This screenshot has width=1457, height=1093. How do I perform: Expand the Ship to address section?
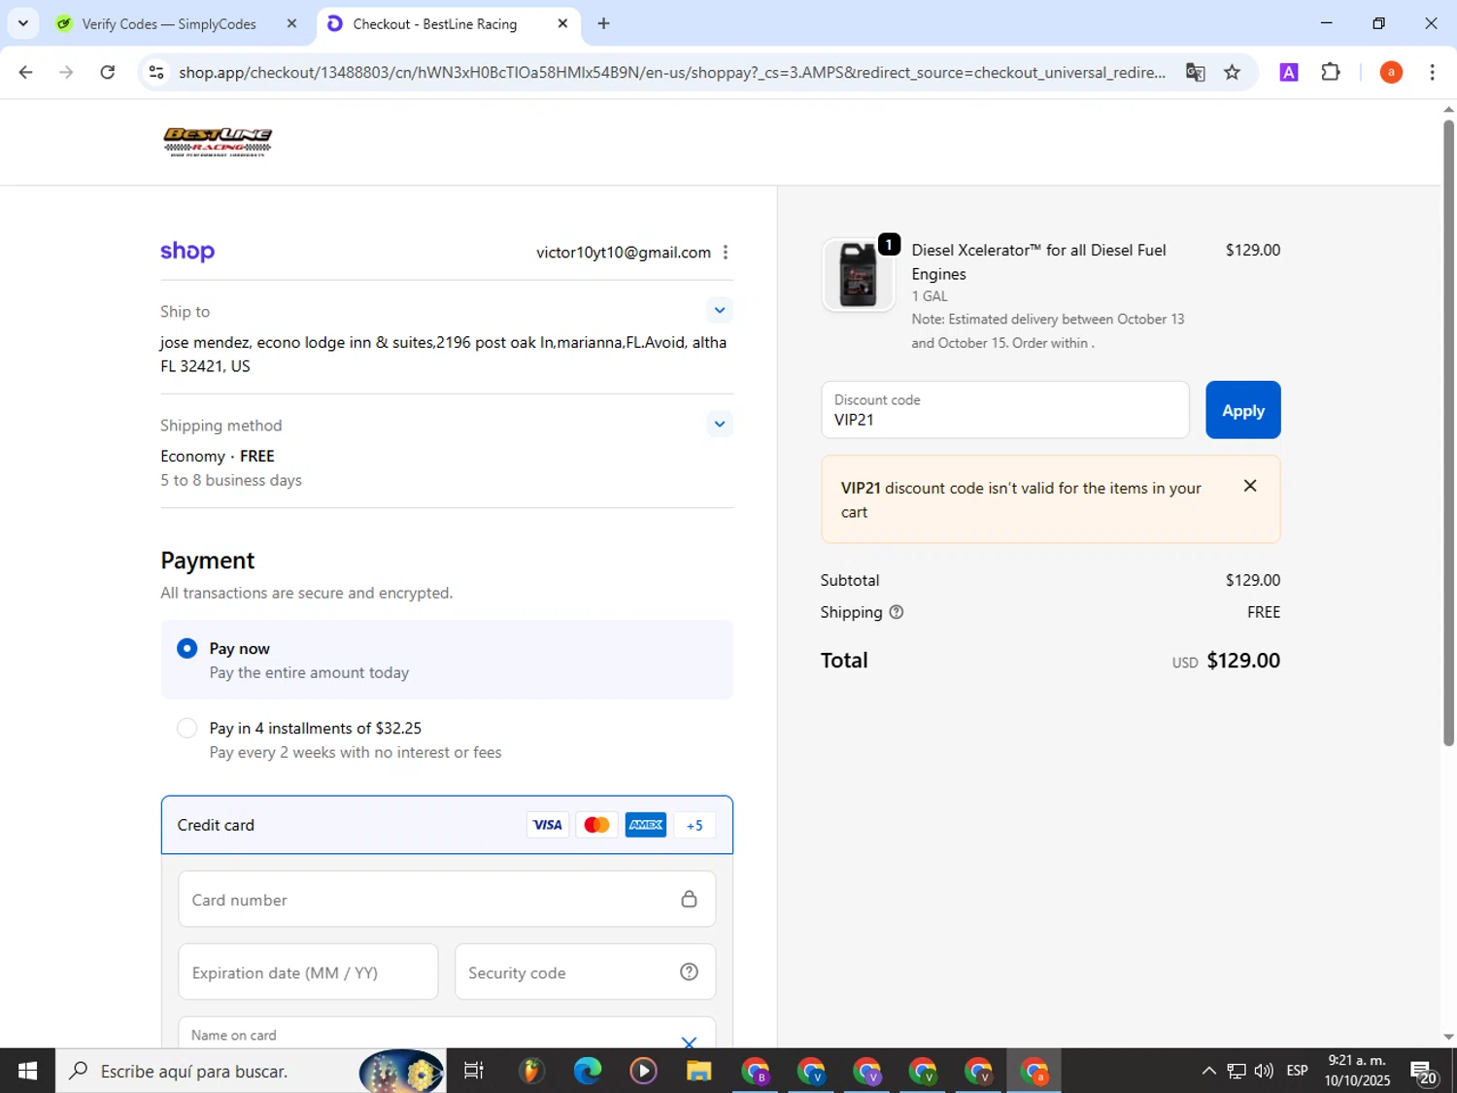click(x=719, y=311)
